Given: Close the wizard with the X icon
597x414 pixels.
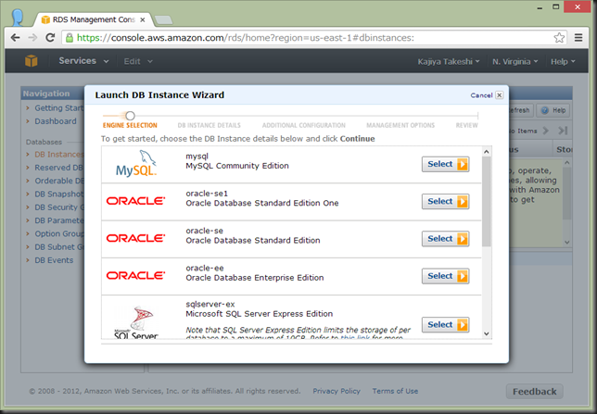Looking at the screenshot, I should [x=499, y=95].
